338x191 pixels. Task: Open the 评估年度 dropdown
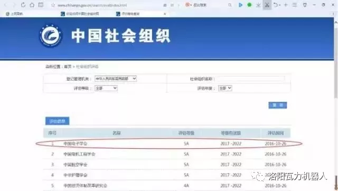click(x=225, y=88)
